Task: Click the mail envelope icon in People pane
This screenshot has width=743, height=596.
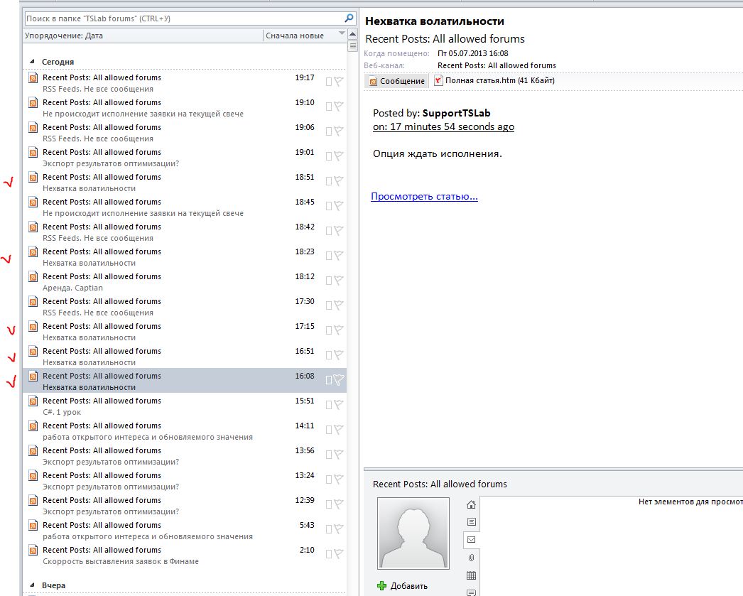Action: point(471,540)
